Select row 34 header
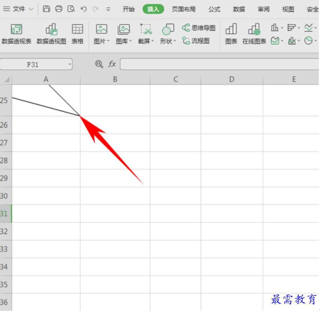The height and width of the screenshot is (312, 320). click(6, 267)
